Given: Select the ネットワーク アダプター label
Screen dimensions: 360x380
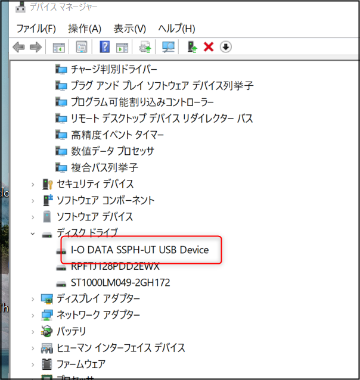Looking at the screenshot, I should point(98,315).
